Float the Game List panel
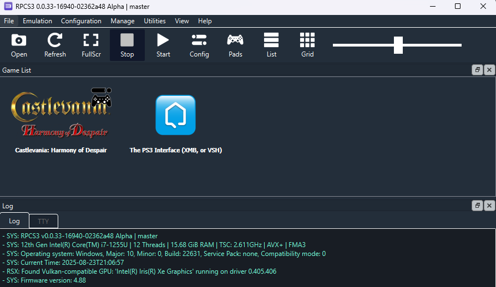The width and height of the screenshot is (496, 287). click(477, 70)
